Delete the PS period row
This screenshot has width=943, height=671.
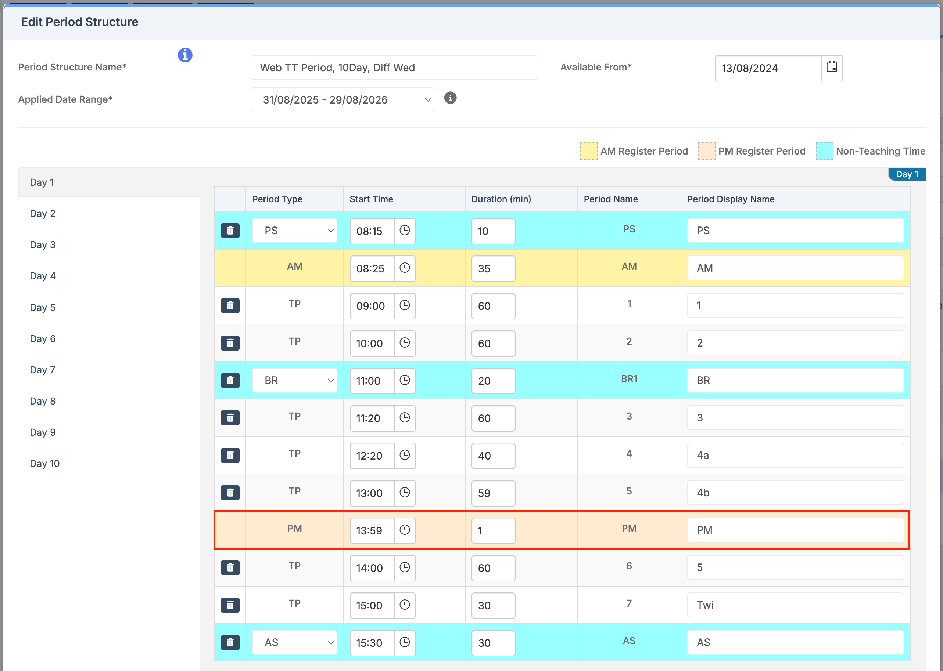coord(230,231)
